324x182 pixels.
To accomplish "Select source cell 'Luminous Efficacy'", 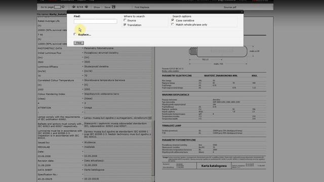I will pos(48,67).
